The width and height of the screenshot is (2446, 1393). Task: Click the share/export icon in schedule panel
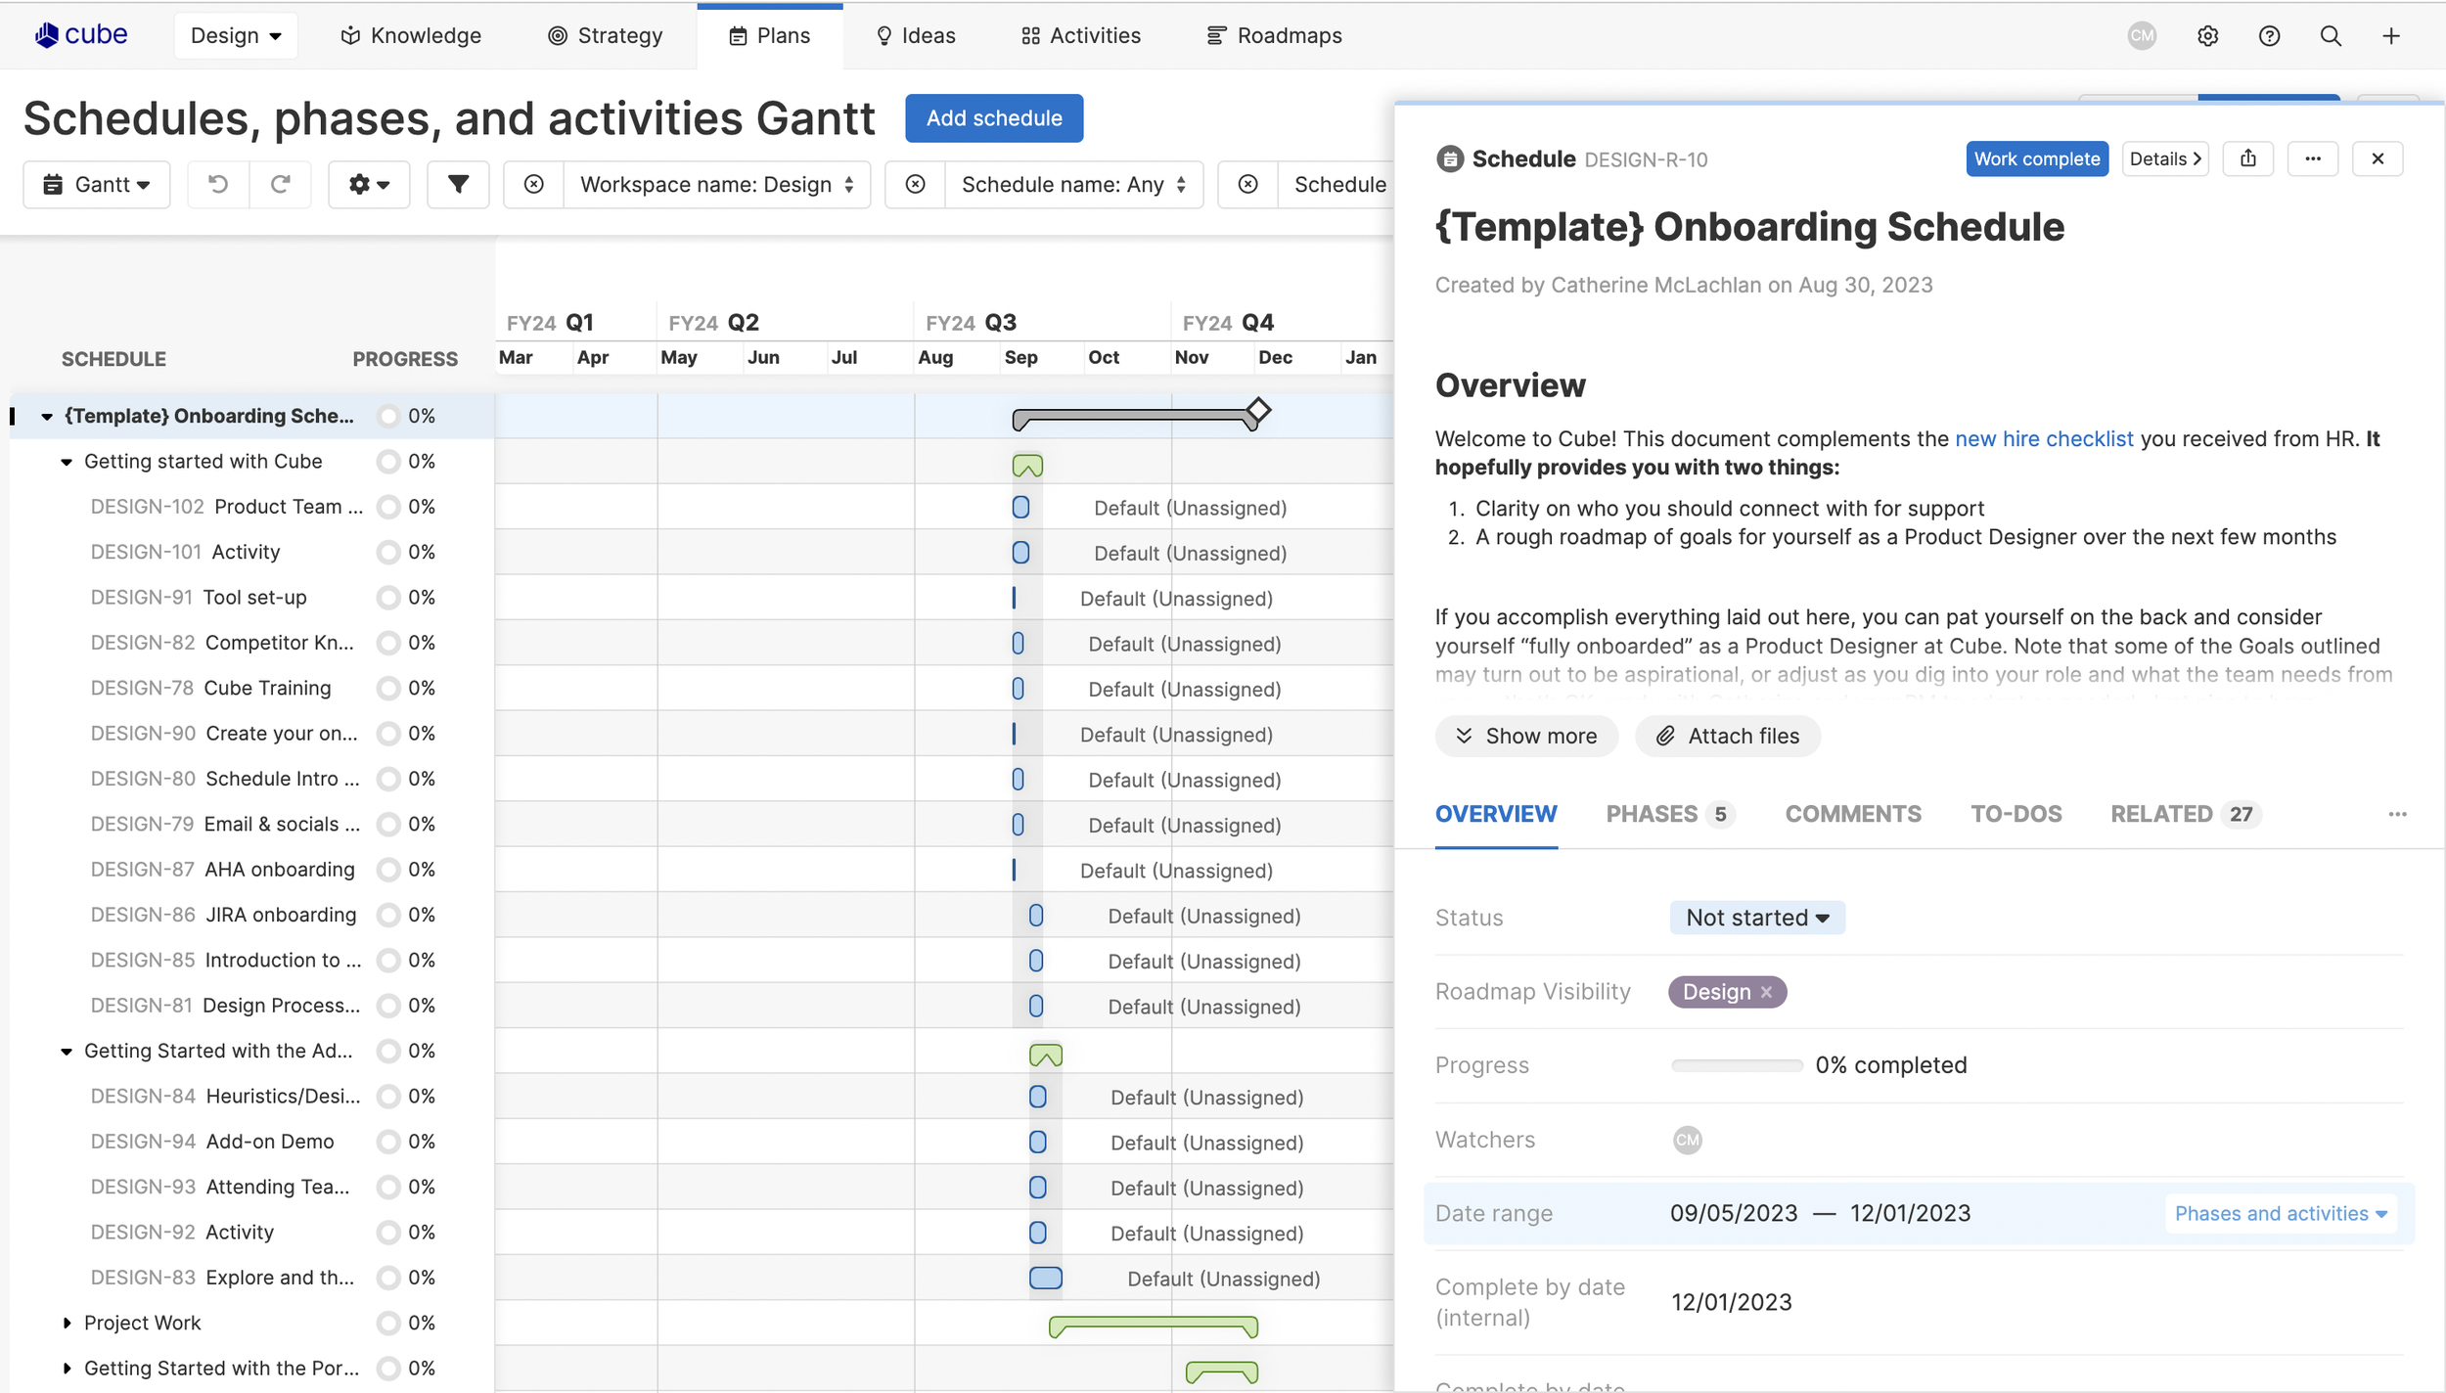pos(2248,158)
